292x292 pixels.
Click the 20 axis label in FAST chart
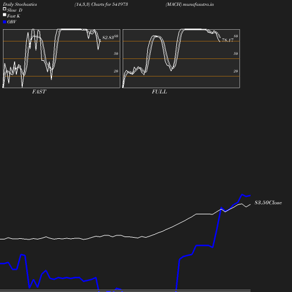pyautogui.click(x=116, y=71)
